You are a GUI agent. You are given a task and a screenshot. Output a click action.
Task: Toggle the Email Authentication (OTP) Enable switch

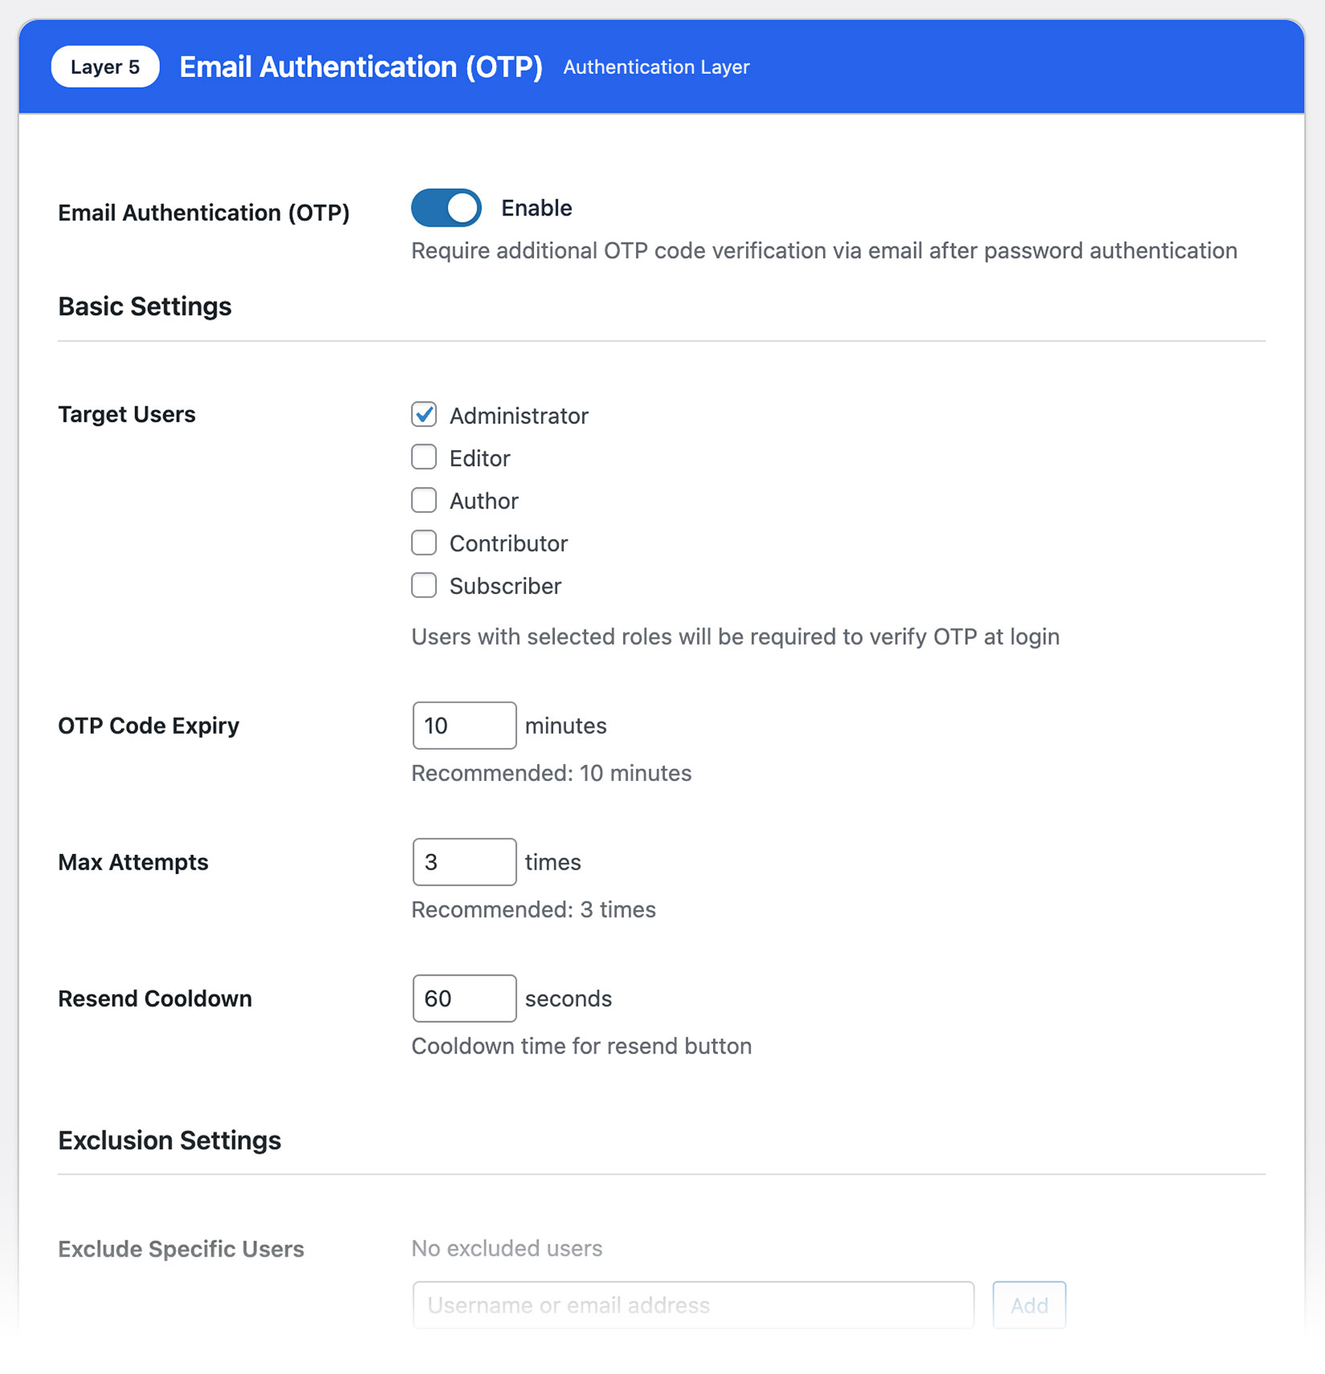(446, 208)
